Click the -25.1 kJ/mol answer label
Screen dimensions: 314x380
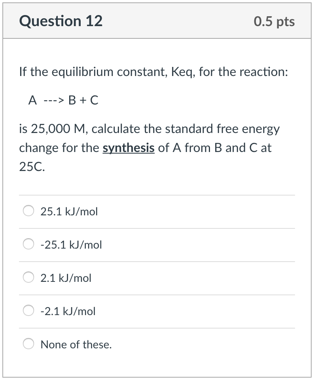click(71, 245)
